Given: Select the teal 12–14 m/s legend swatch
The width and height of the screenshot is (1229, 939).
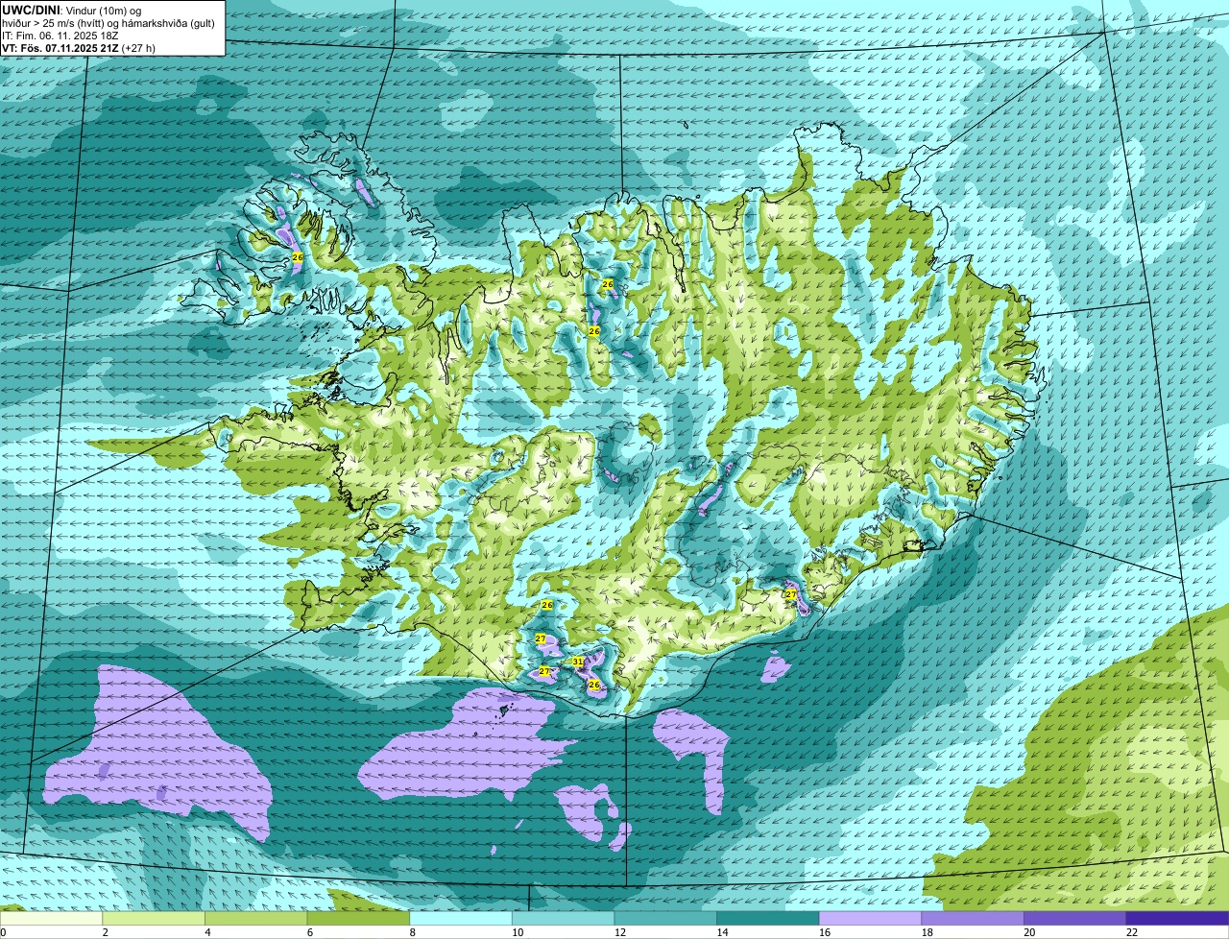Looking at the screenshot, I should 665,918.
